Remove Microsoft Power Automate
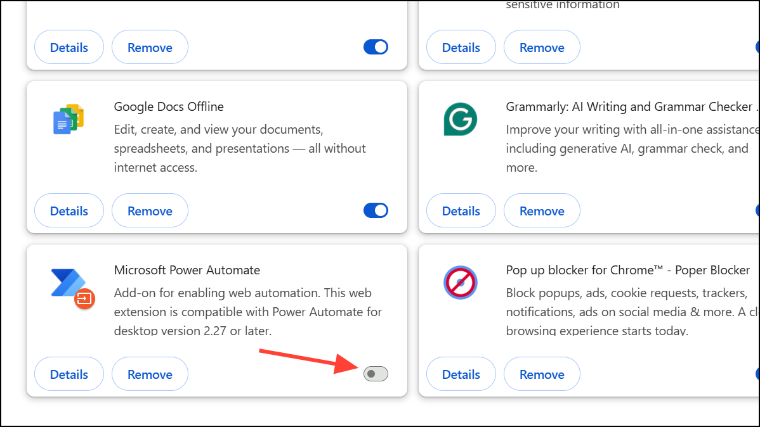This screenshot has width=760, height=427. click(x=150, y=373)
